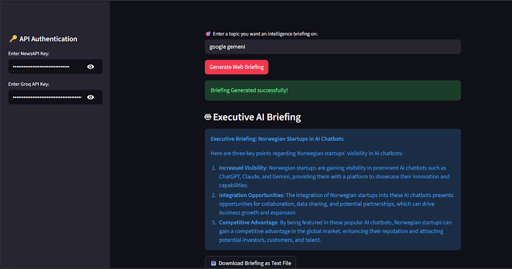Click the "Enter NewsAPI Key:" label
Viewport: 512px width, 269px height.
click(x=29, y=54)
